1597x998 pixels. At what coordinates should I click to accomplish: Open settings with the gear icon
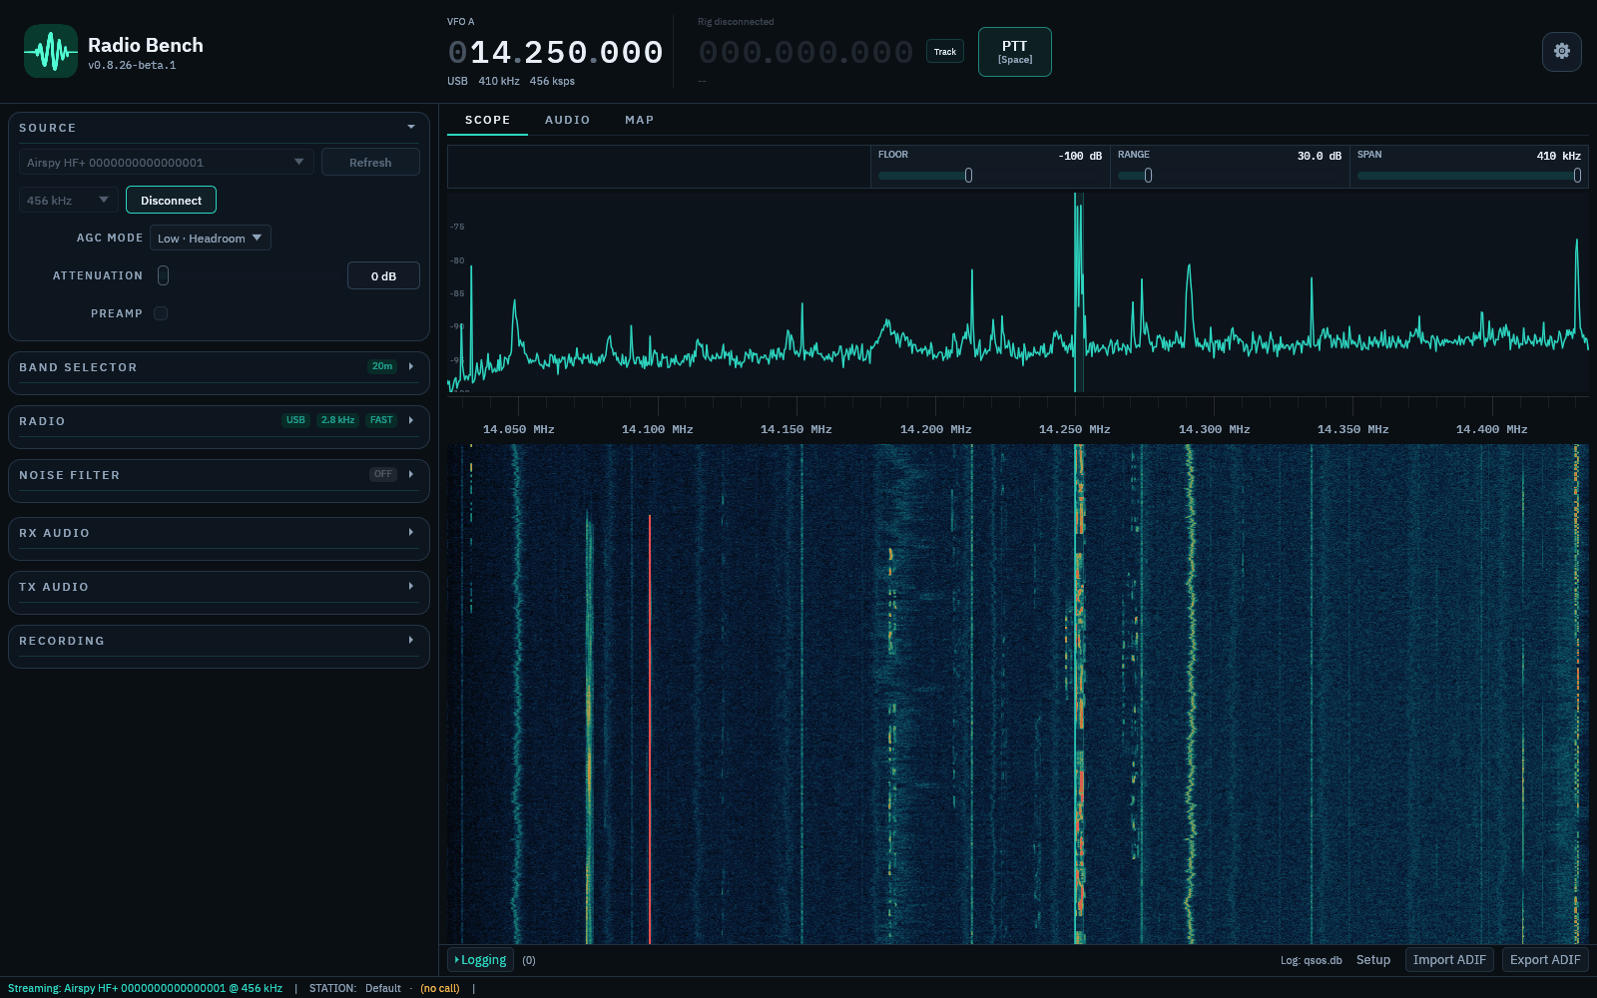1562,51
